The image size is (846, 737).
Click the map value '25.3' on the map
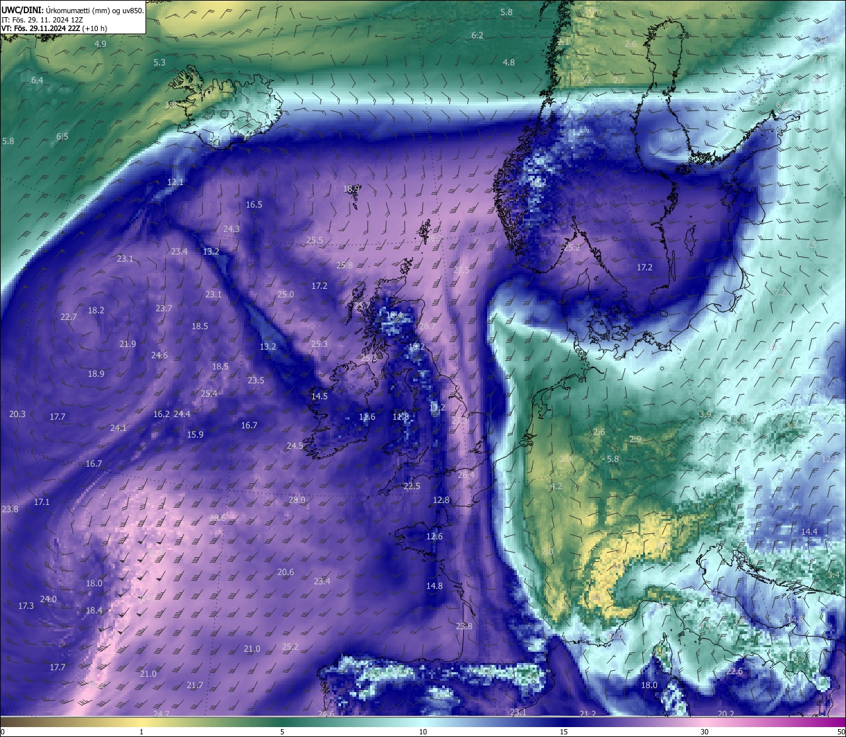coord(319,344)
